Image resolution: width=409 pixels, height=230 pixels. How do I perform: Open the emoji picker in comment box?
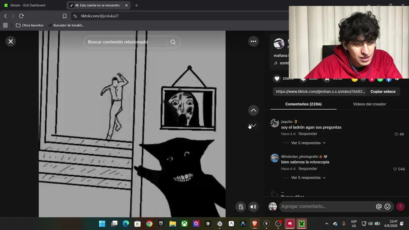coord(388,207)
